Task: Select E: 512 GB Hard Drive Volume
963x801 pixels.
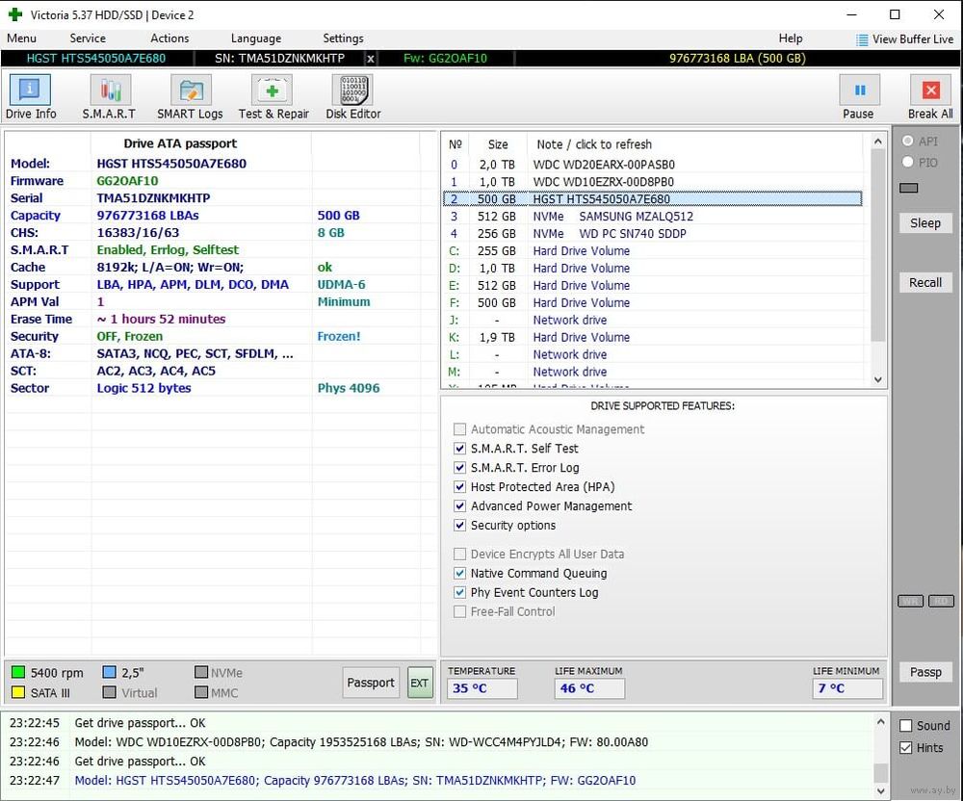Action: [652, 285]
